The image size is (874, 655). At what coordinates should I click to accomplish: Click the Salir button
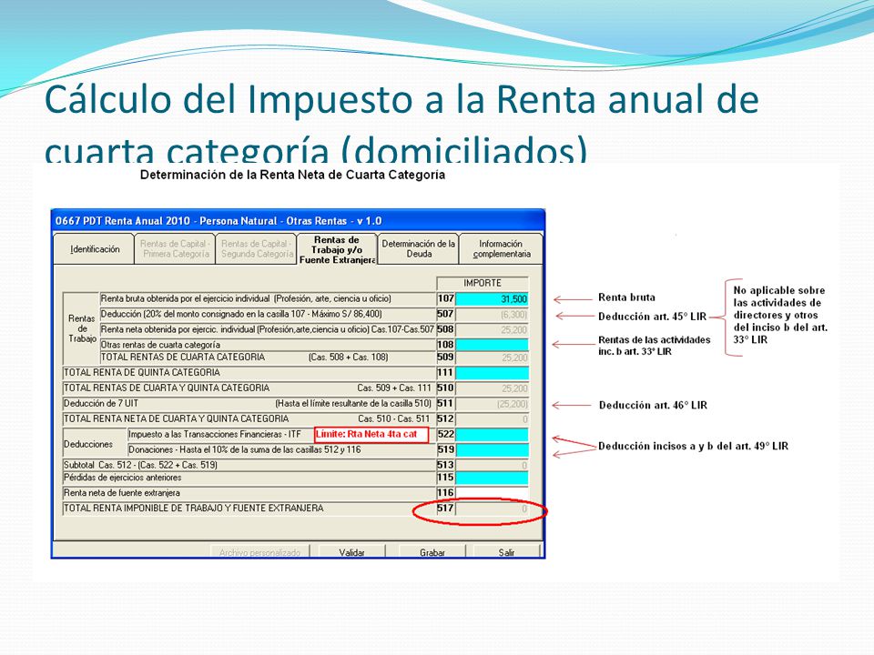tap(507, 552)
